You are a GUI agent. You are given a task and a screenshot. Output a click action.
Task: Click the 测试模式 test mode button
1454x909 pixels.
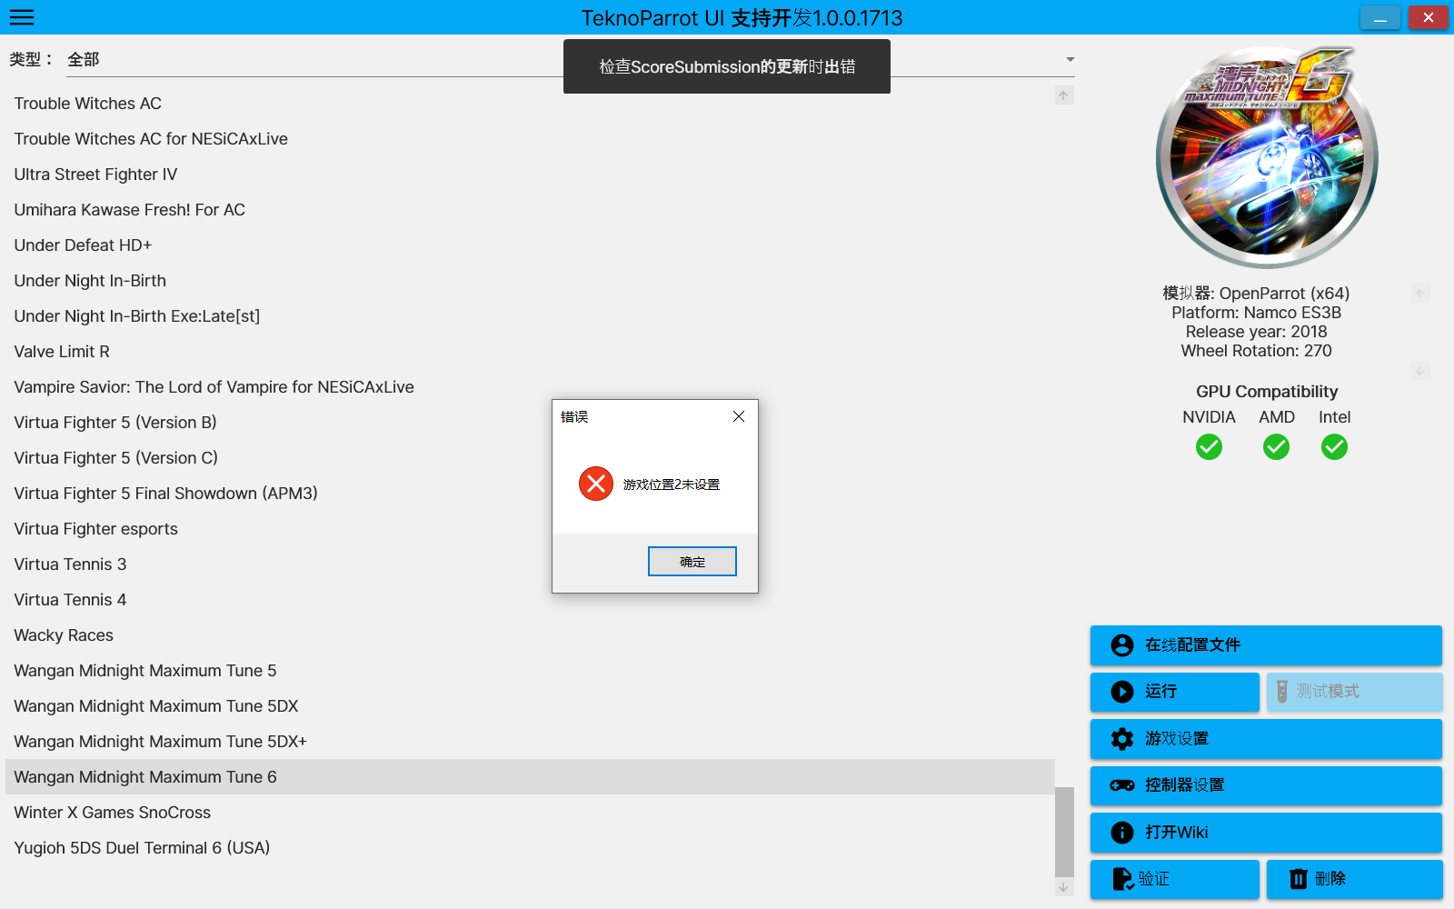(x=1354, y=692)
